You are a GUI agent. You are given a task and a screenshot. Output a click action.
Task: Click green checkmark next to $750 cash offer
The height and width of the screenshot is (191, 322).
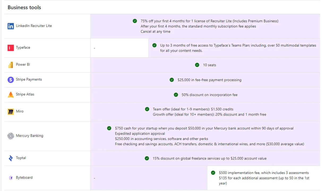[109, 128]
